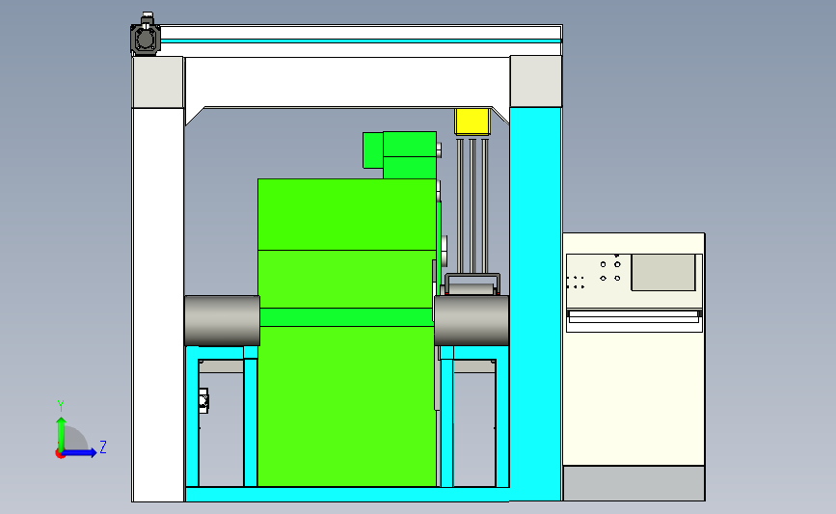Select the right gray cylinder roller
The image size is (836, 514).
click(472, 320)
